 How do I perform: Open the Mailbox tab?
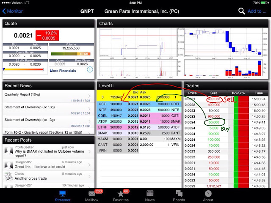(x=92, y=196)
